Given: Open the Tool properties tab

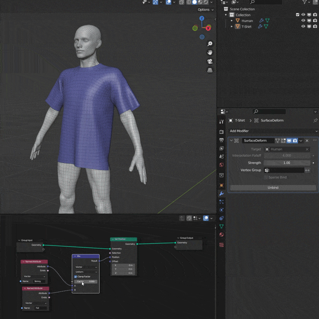Looking at the screenshot, I should pyautogui.click(x=222, y=122).
